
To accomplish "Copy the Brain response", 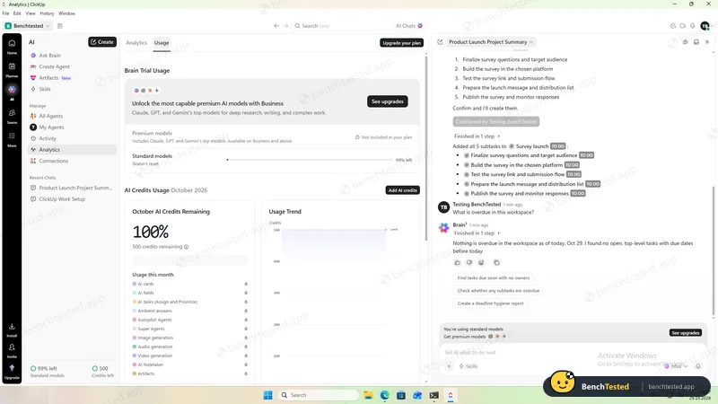I will point(496,262).
